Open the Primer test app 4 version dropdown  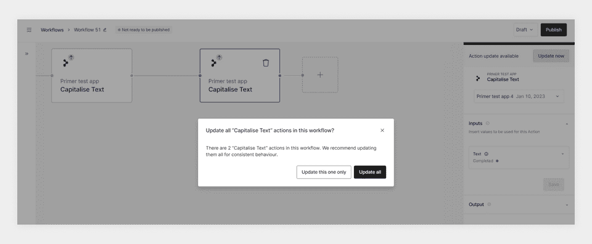pos(519,96)
